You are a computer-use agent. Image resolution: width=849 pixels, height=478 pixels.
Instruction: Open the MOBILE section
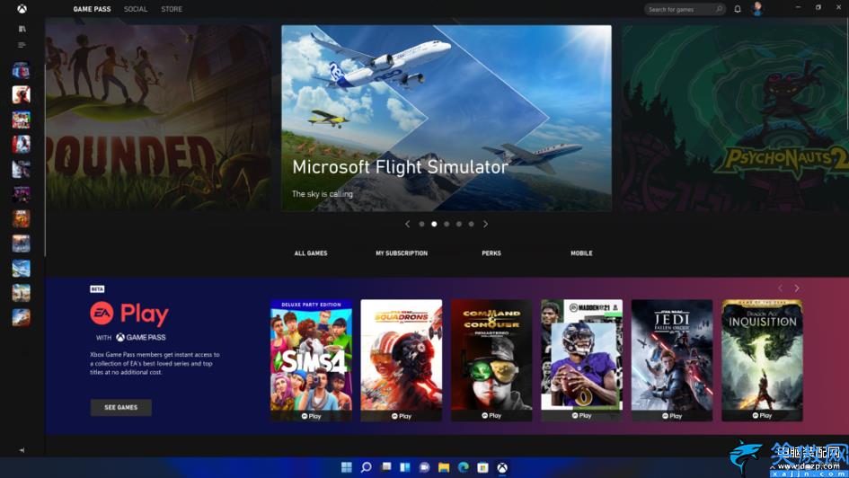click(x=581, y=253)
